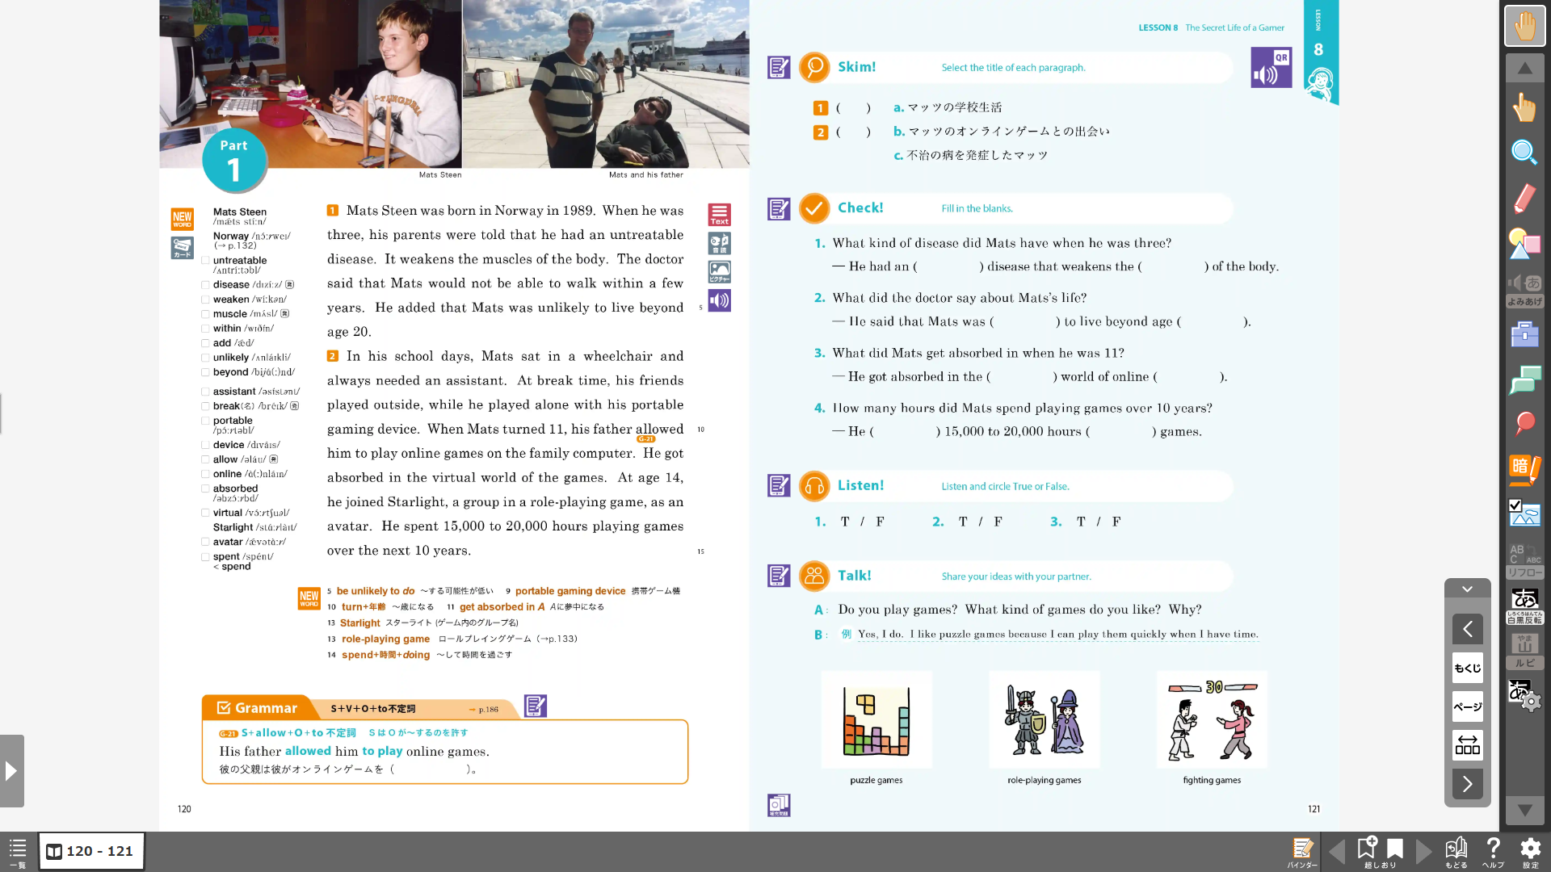Open the ページ page menu
The height and width of the screenshot is (872, 1551).
[x=1467, y=706]
